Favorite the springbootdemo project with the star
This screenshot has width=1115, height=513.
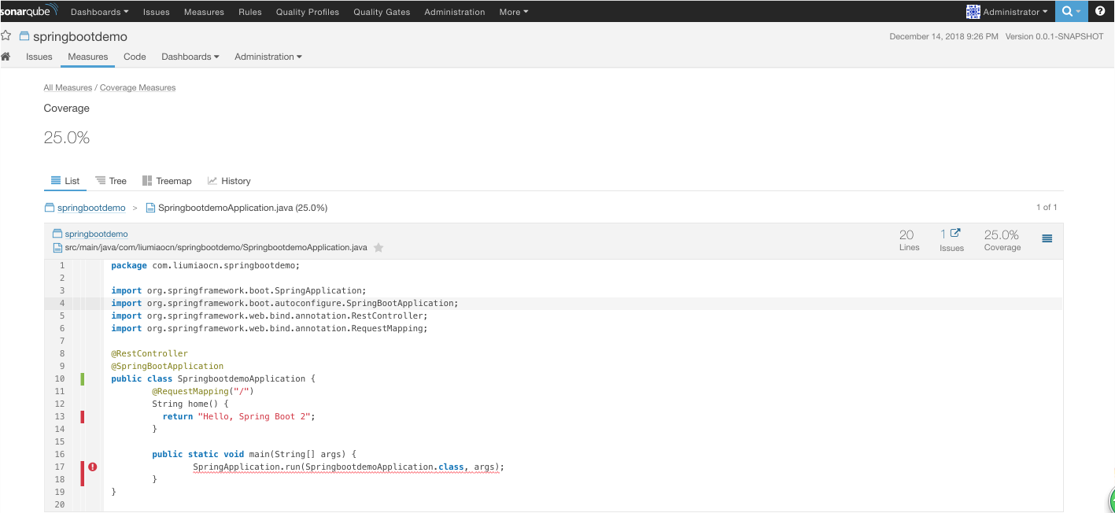[6, 36]
